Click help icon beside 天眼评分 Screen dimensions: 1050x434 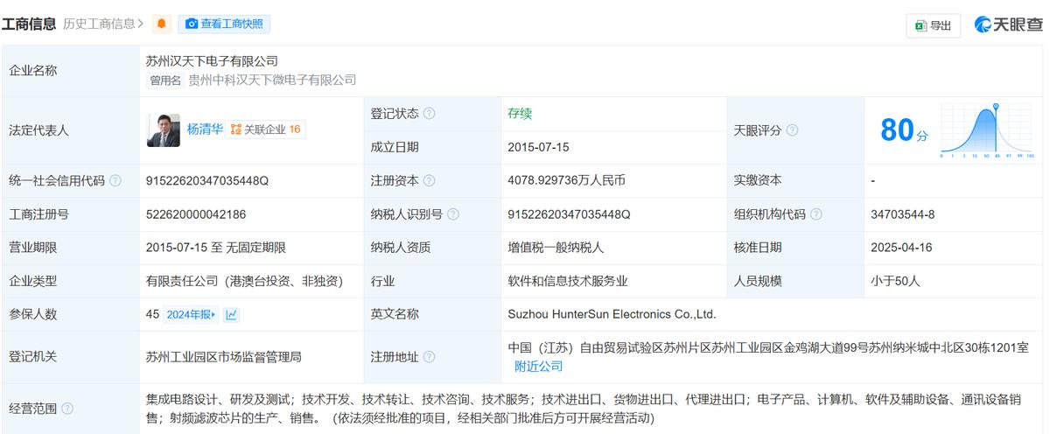coord(791,130)
